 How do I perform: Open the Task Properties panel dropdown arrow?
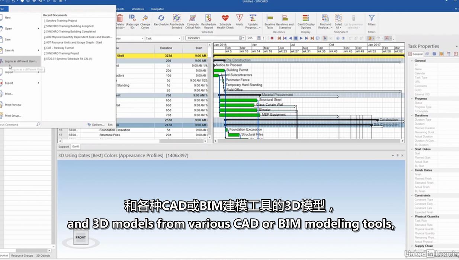(x=457, y=47)
